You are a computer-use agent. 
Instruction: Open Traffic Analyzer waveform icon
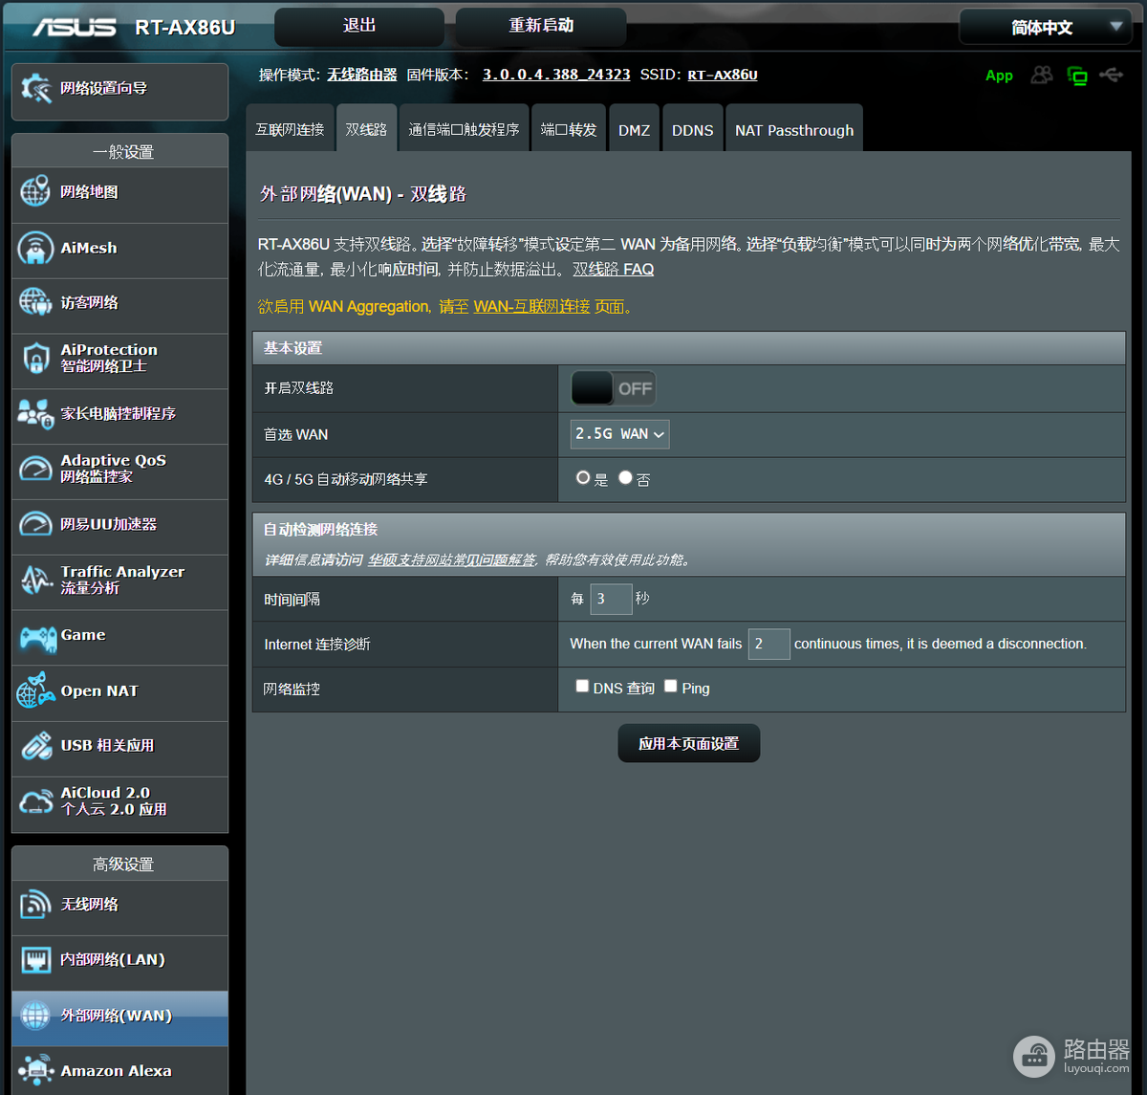tap(35, 580)
